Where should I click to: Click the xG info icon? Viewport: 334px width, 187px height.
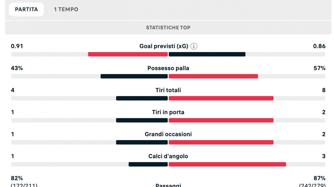coord(194,46)
